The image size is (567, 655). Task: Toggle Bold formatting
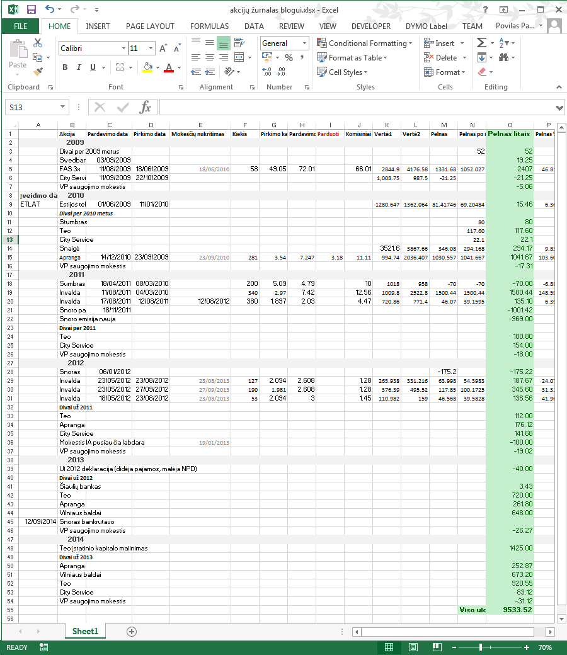(x=65, y=67)
